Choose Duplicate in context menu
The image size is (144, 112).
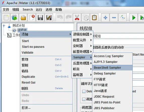click(46, 77)
